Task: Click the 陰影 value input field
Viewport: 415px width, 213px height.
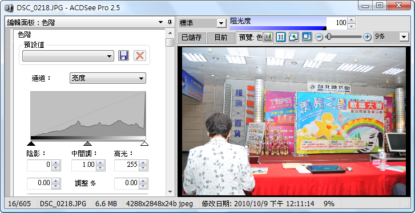Action: click(39, 165)
